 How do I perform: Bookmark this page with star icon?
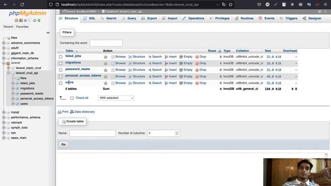(x=231, y=5)
